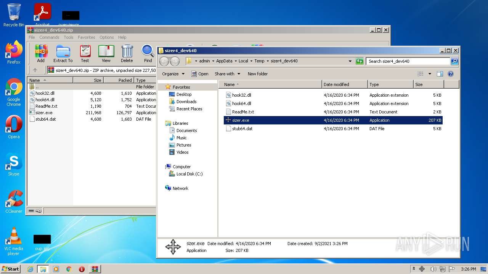Viewport: 488px width, 274px height.
Task: Select Desktop in Favorites
Action: (184, 94)
